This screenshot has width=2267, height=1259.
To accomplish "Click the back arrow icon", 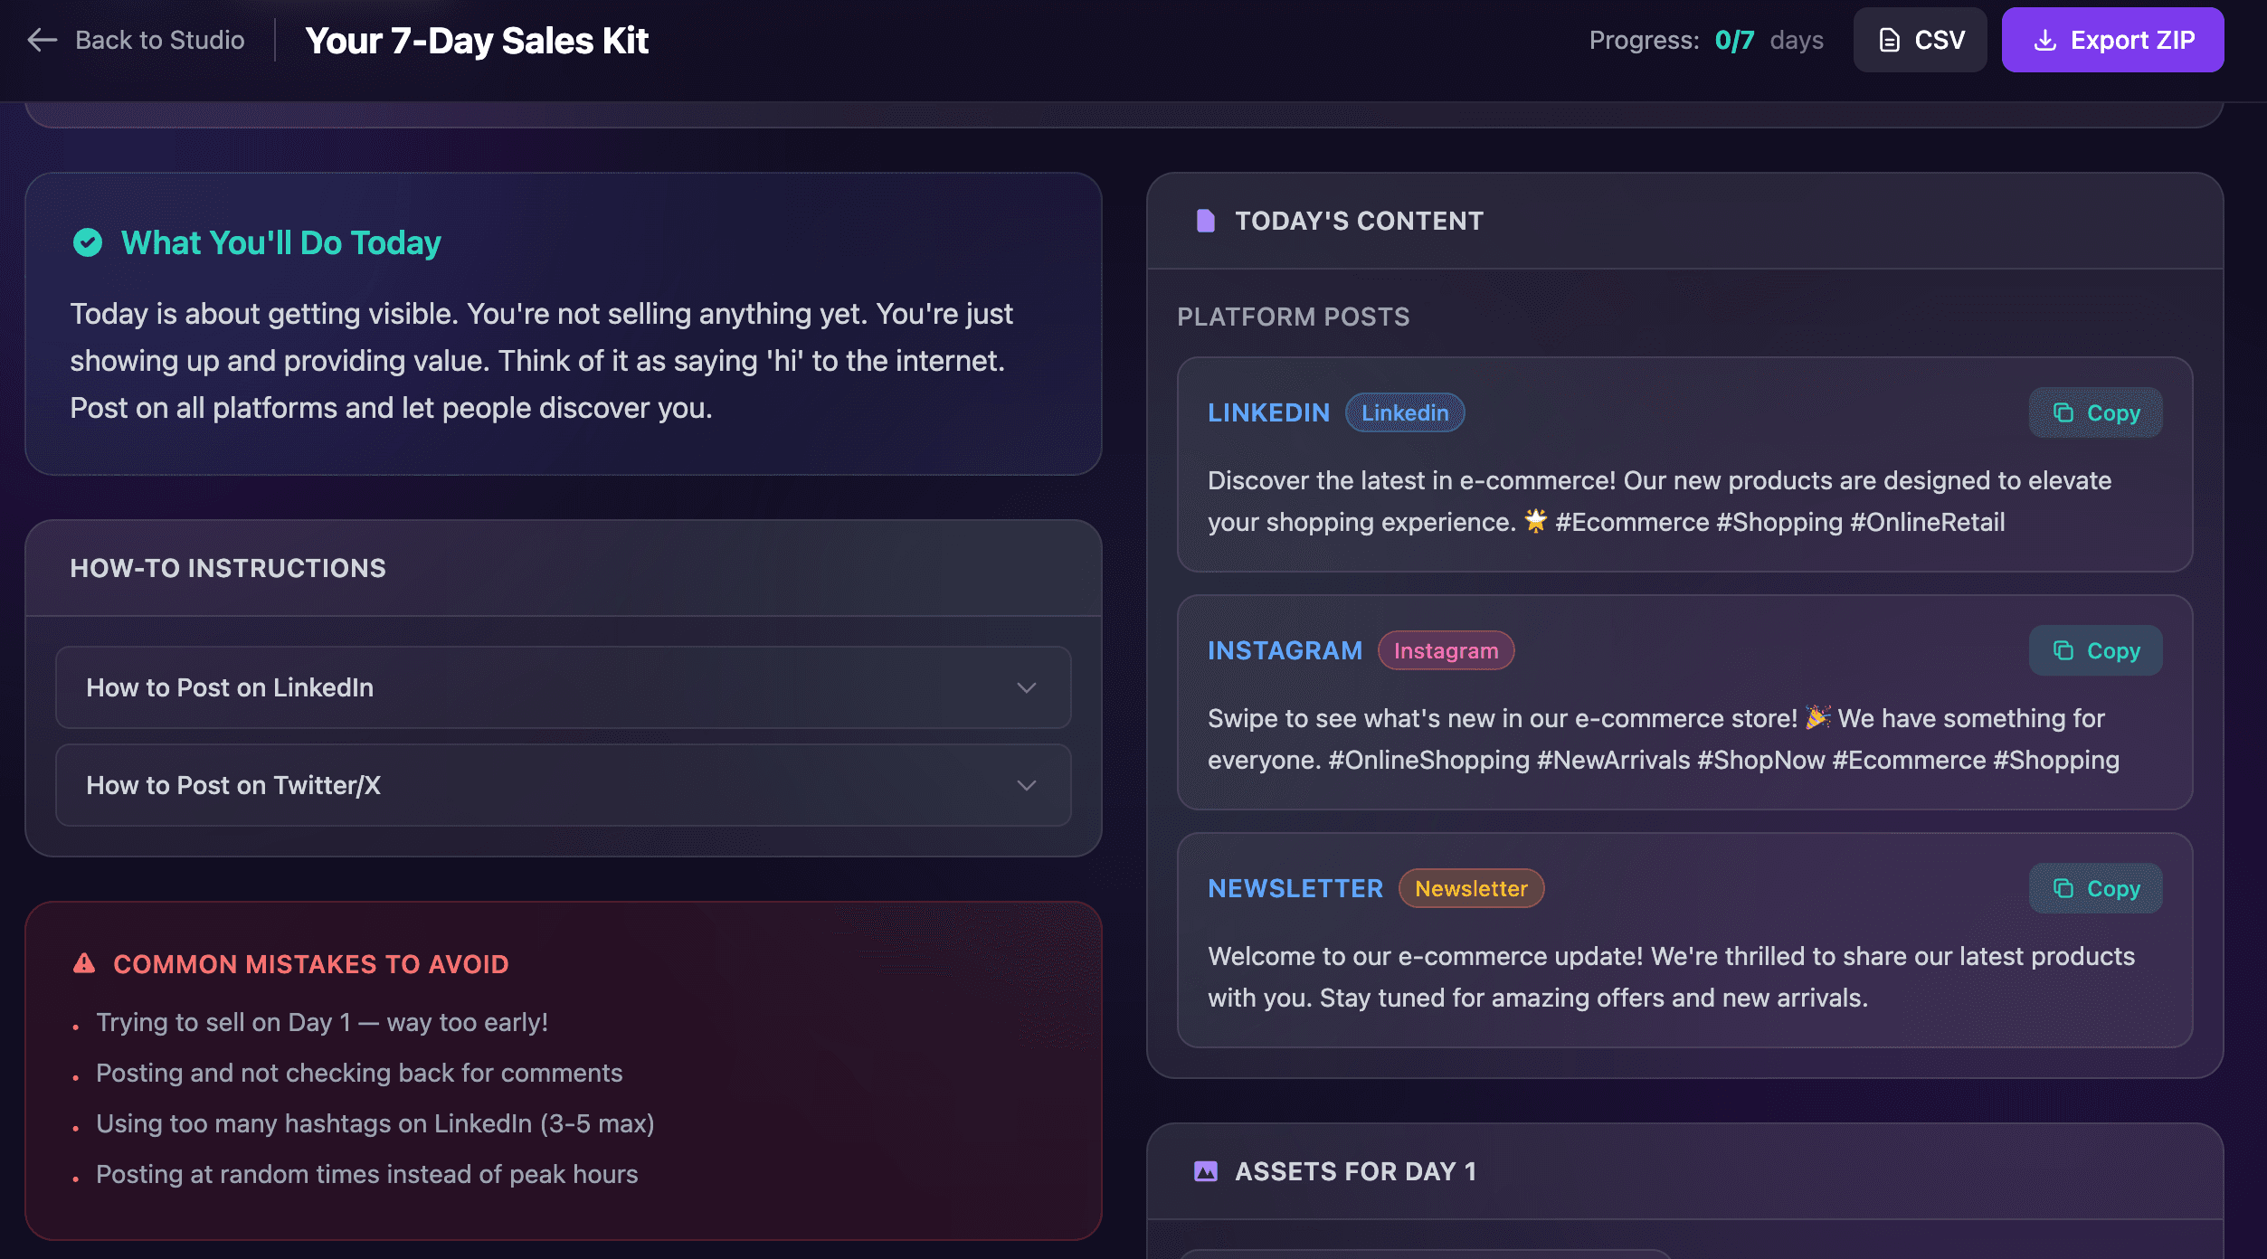I will coord(43,40).
